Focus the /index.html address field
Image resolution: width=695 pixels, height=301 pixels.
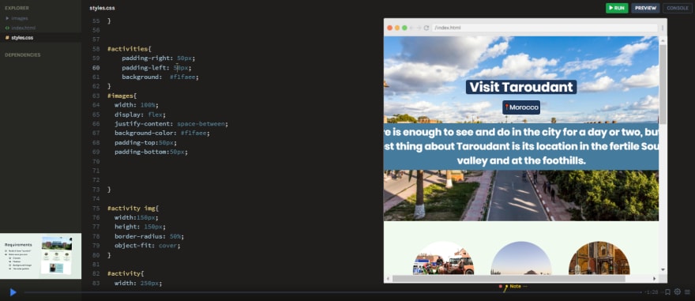click(544, 28)
